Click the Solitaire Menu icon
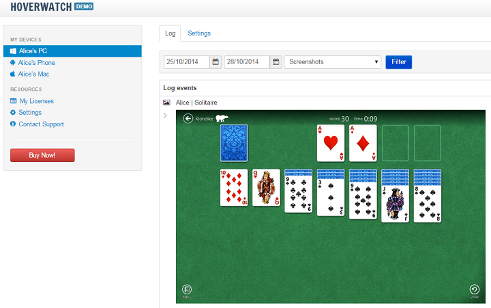491x308 pixels. click(187, 290)
